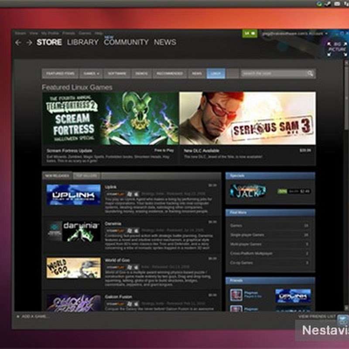Image resolution: width=349 pixels, height=349 pixels.
Task: Open the Friends menu
Action: [x=68, y=33]
